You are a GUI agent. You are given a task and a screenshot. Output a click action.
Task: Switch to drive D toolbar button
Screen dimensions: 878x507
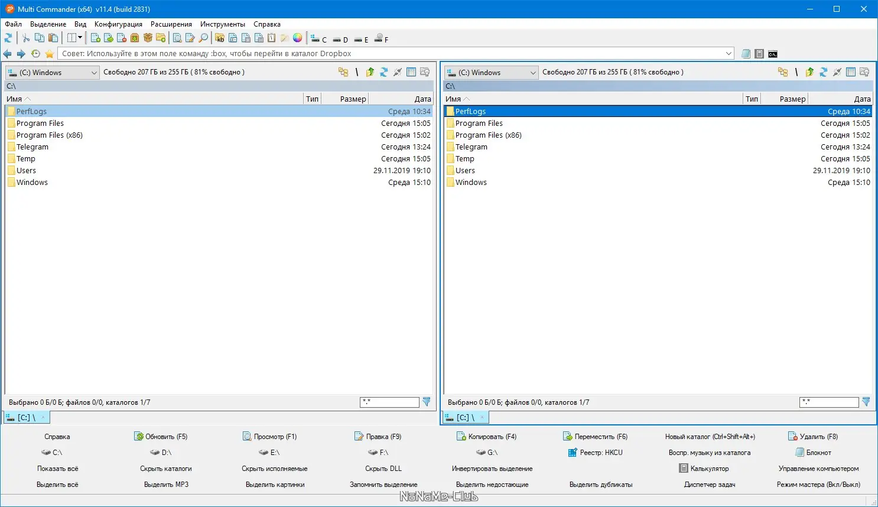point(340,39)
